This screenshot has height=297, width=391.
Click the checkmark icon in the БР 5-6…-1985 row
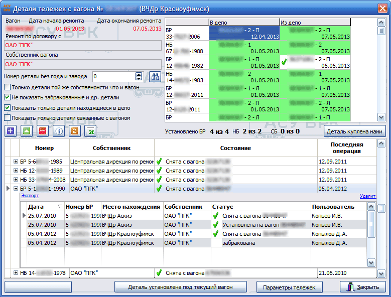tap(159, 162)
